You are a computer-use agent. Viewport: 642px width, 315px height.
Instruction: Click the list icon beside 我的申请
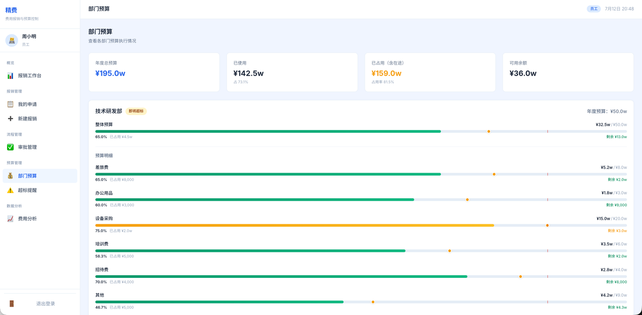coord(10,104)
